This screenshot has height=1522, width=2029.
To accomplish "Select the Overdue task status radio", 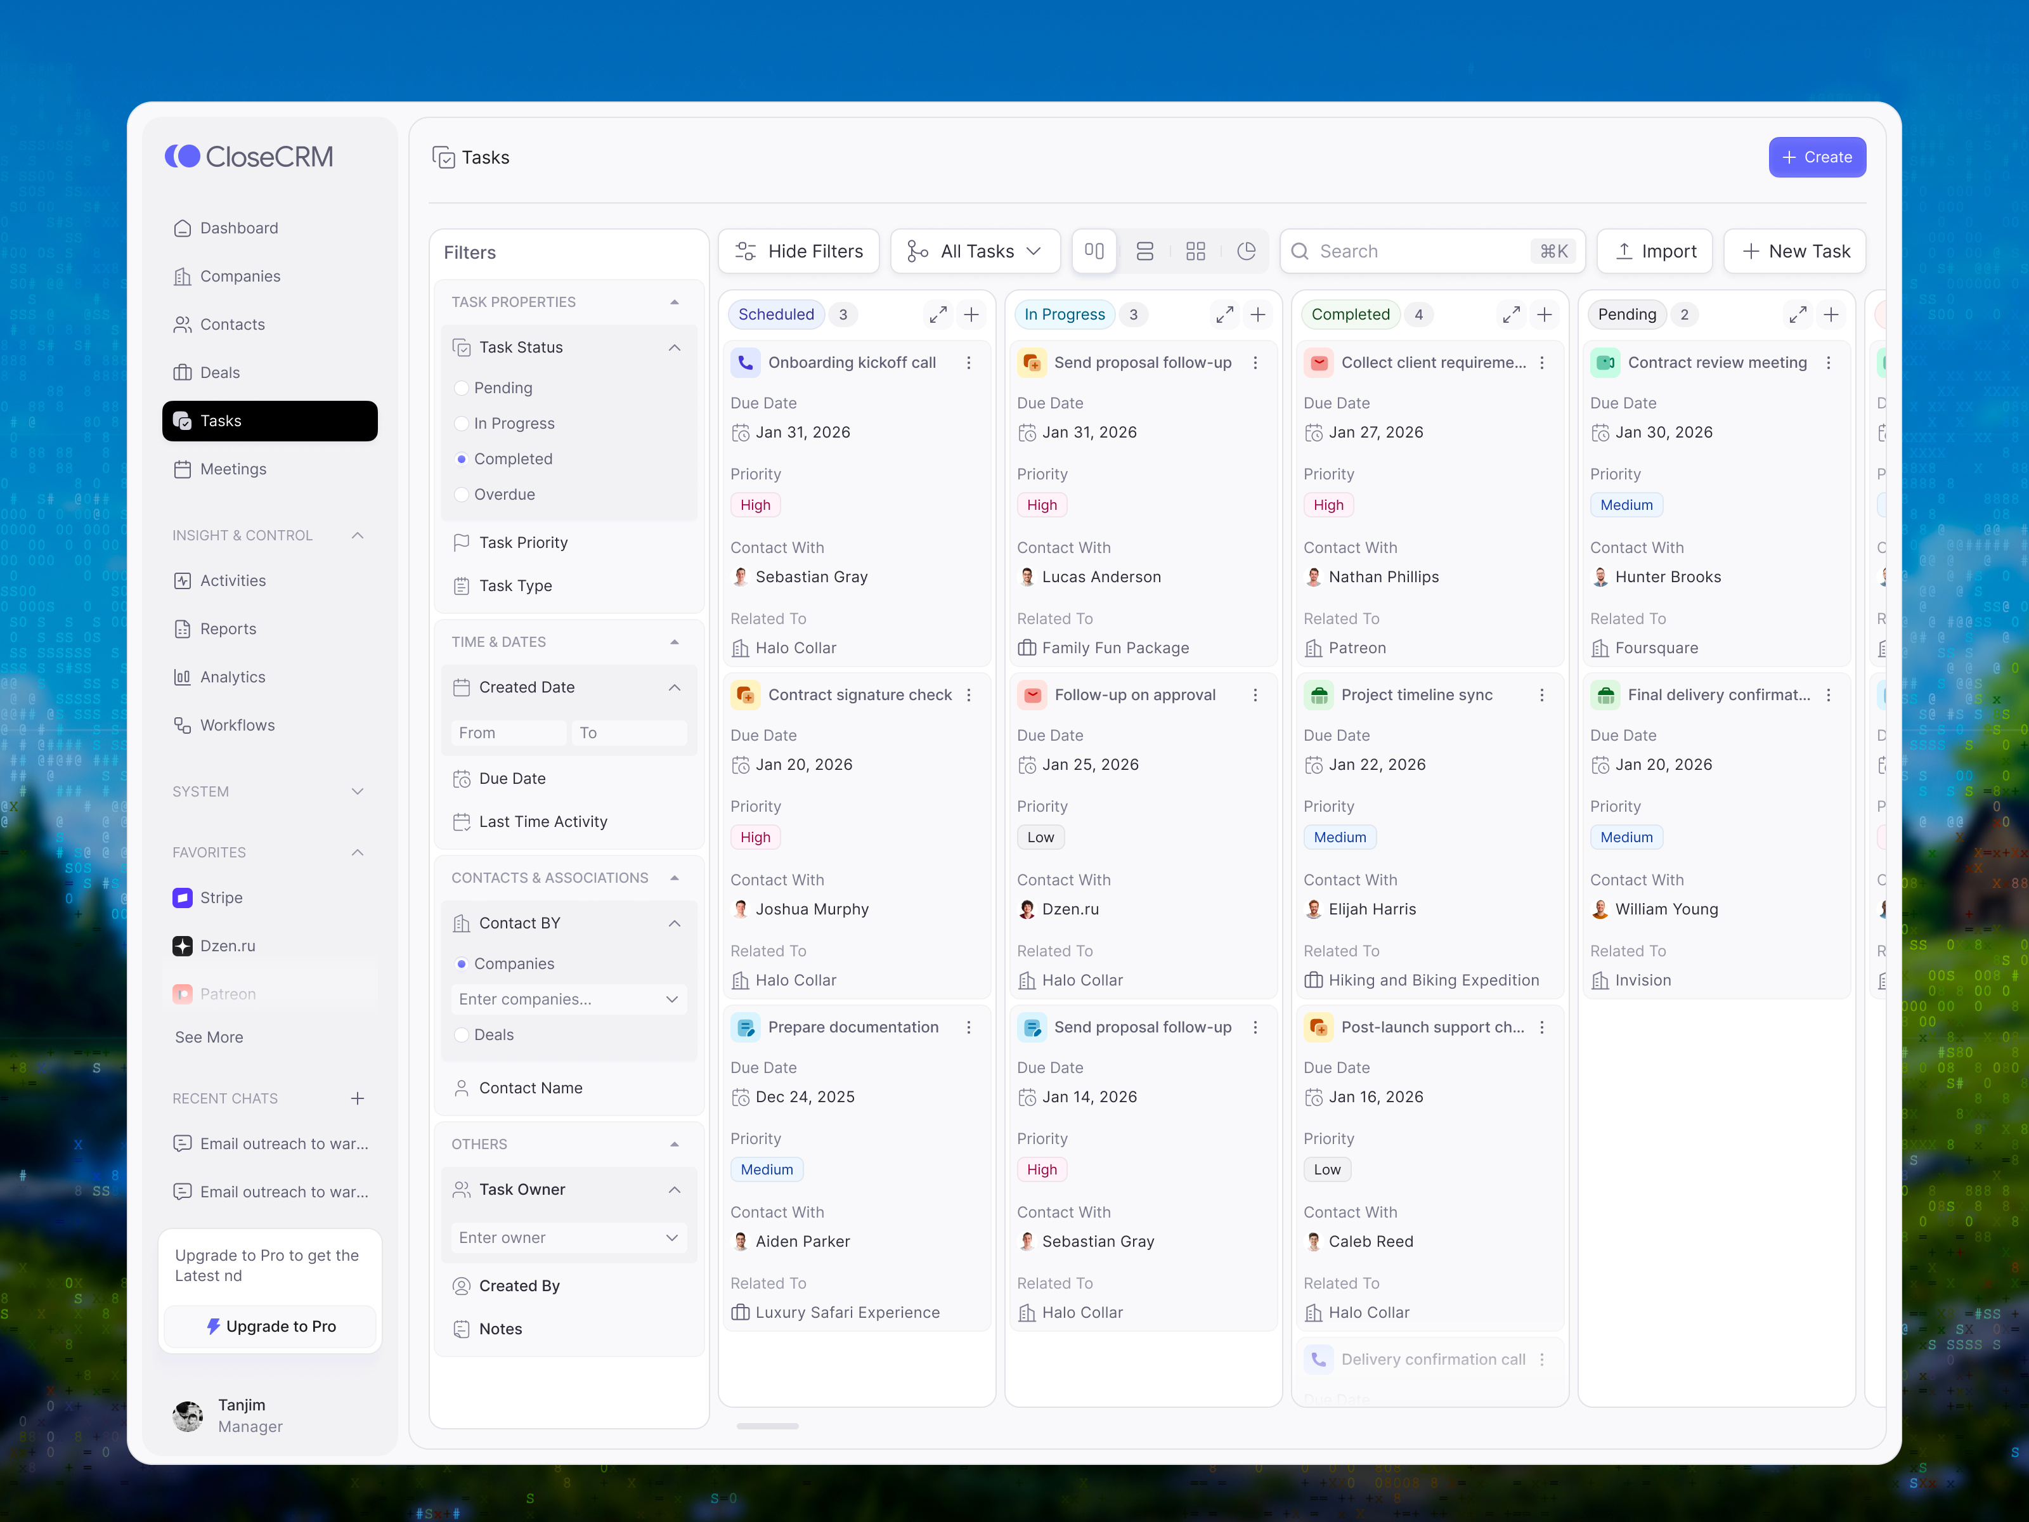I will click(462, 495).
